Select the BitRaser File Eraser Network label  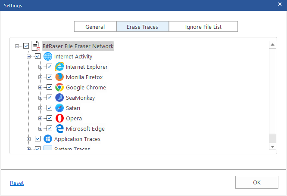[x=78, y=46]
